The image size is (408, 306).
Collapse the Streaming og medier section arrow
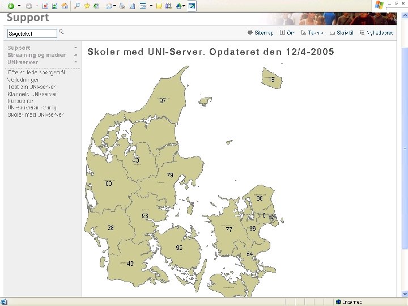[x=76, y=55]
